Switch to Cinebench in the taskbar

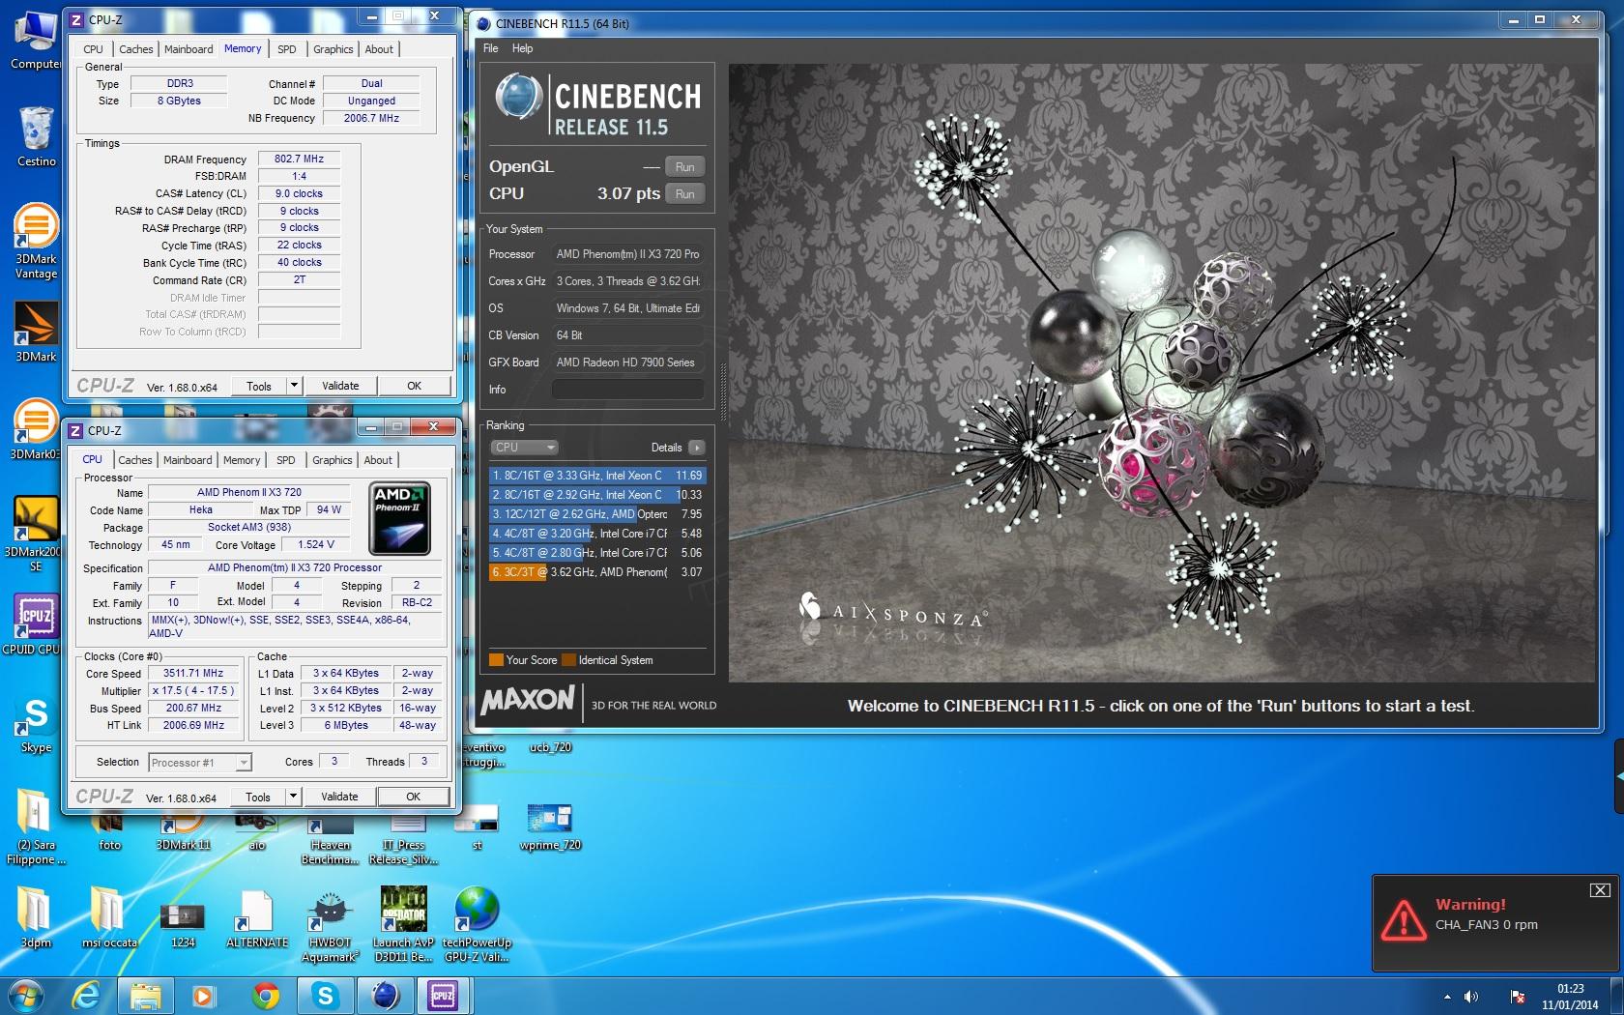click(x=384, y=996)
